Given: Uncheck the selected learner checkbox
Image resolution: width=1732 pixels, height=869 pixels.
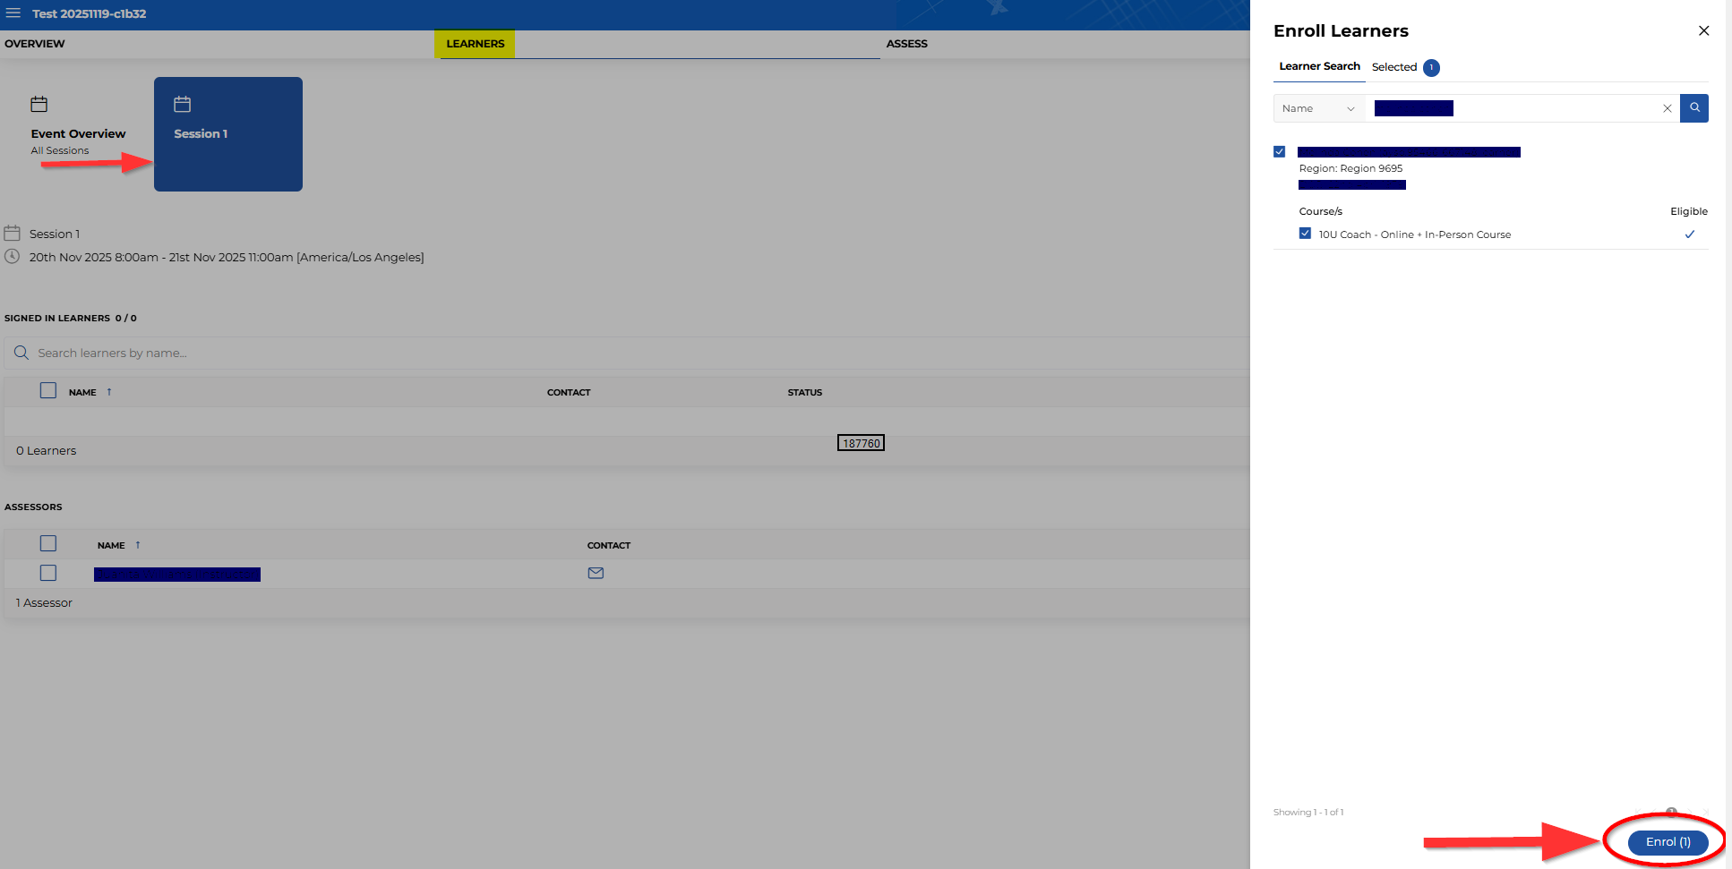Looking at the screenshot, I should coord(1279,152).
